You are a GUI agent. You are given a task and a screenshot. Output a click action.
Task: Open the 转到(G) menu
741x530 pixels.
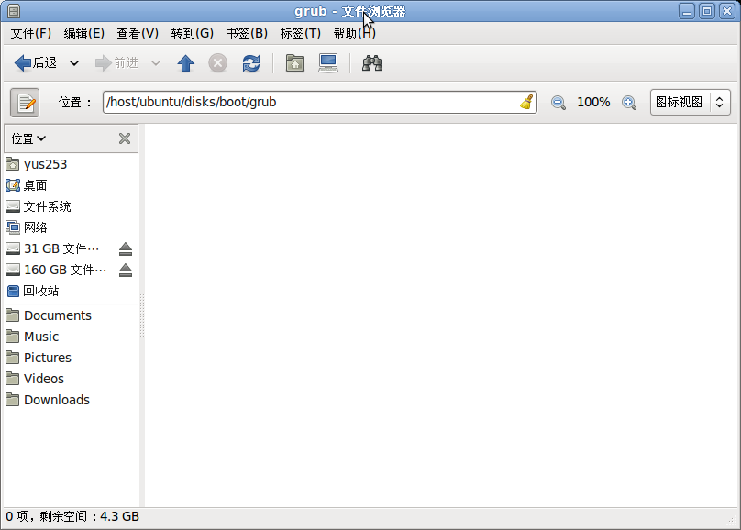pos(192,33)
